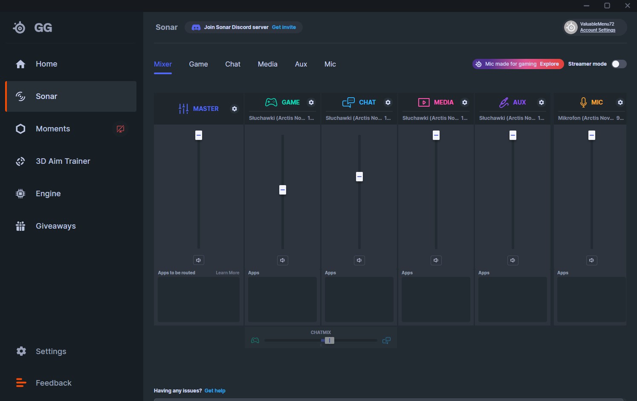Click the user profile avatar icon
637x401 pixels.
(x=570, y=27)
